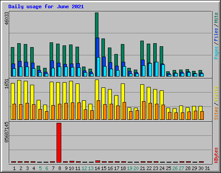The image size is (221, 173).
Task: Click the green weekend day label 13
Action: [91, 168]
